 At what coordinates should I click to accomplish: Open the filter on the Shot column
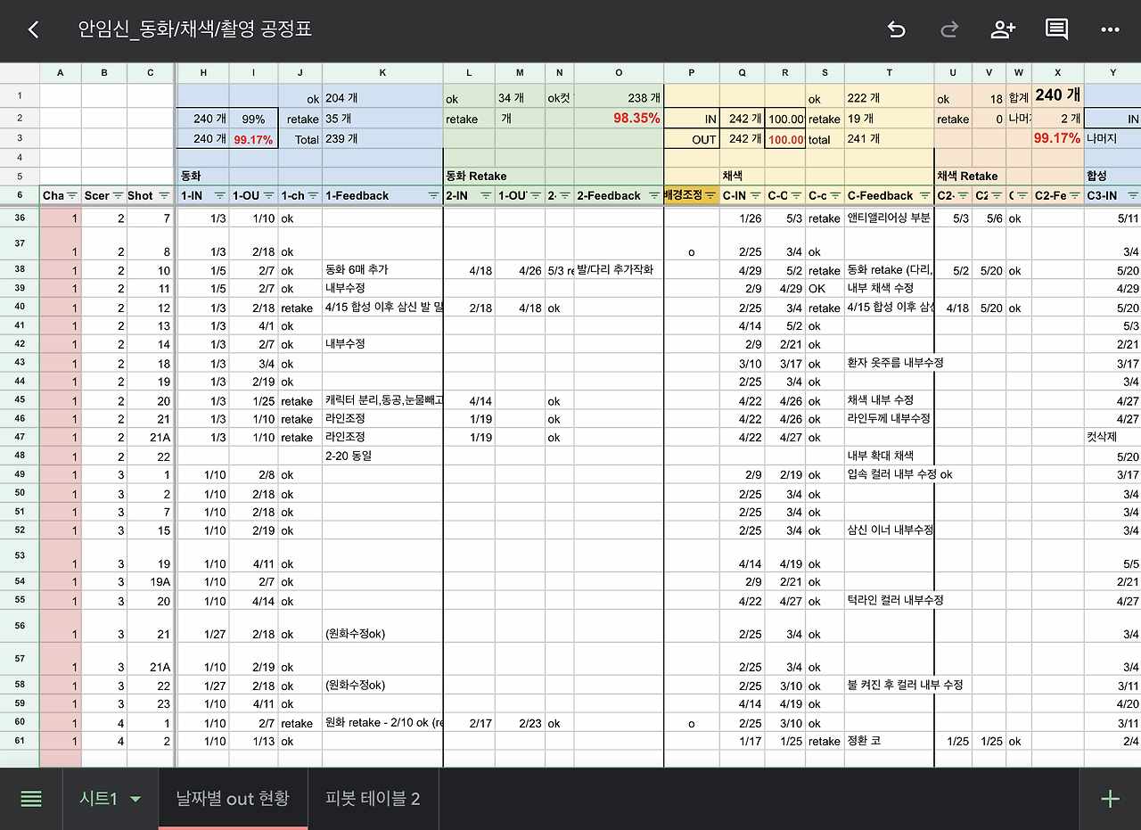[162, 196]
